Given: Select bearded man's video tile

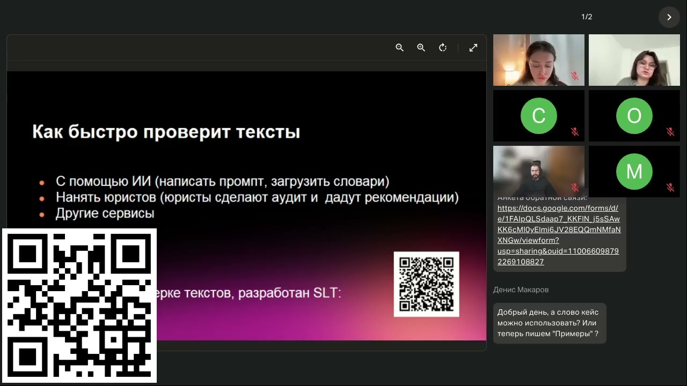Looking at the screenshot, I should [x=539, y=172].
